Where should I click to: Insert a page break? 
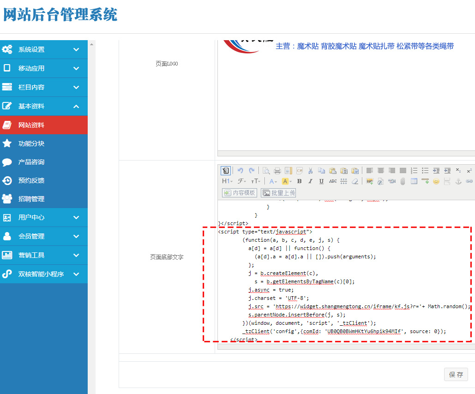[447, 181]
